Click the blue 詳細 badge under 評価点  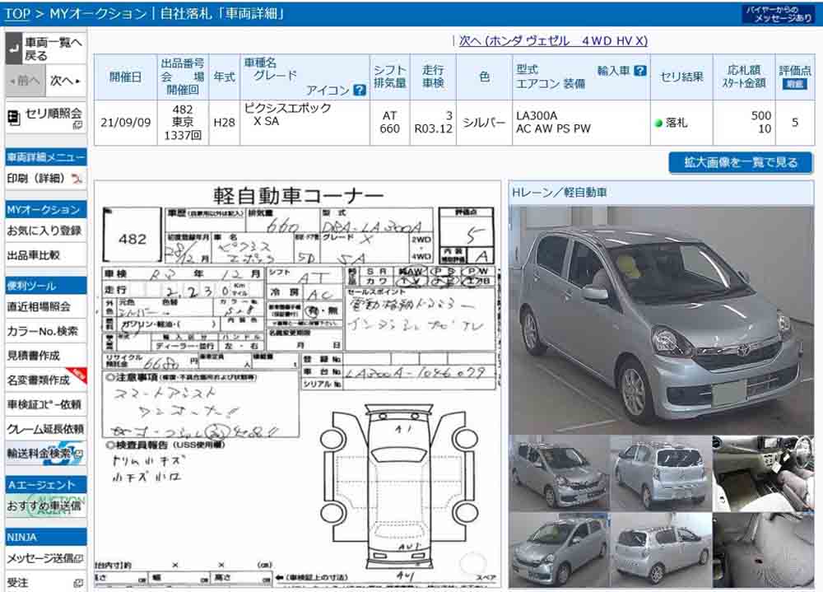pos(795,84)
